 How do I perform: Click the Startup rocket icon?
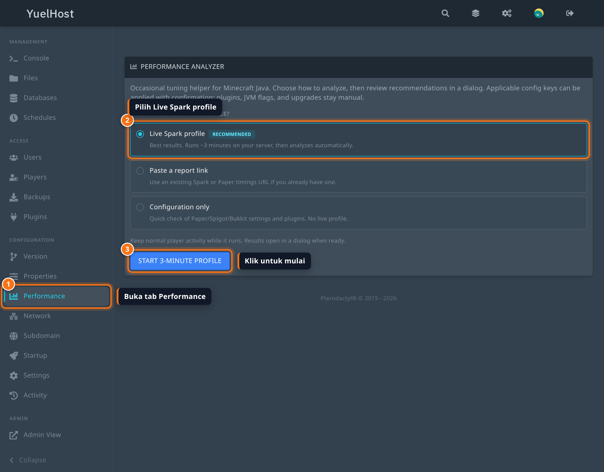[x=14, y=356]
